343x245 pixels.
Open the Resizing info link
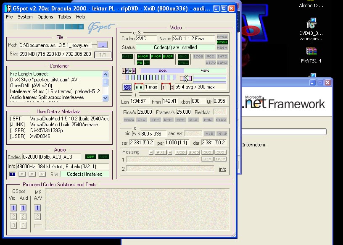point(222,169)
